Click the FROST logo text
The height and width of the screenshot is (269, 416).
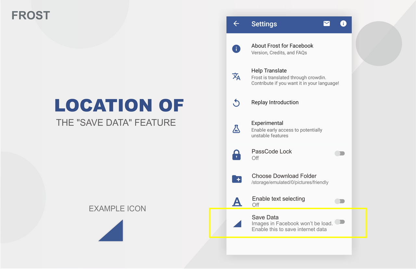click(31, 15)
